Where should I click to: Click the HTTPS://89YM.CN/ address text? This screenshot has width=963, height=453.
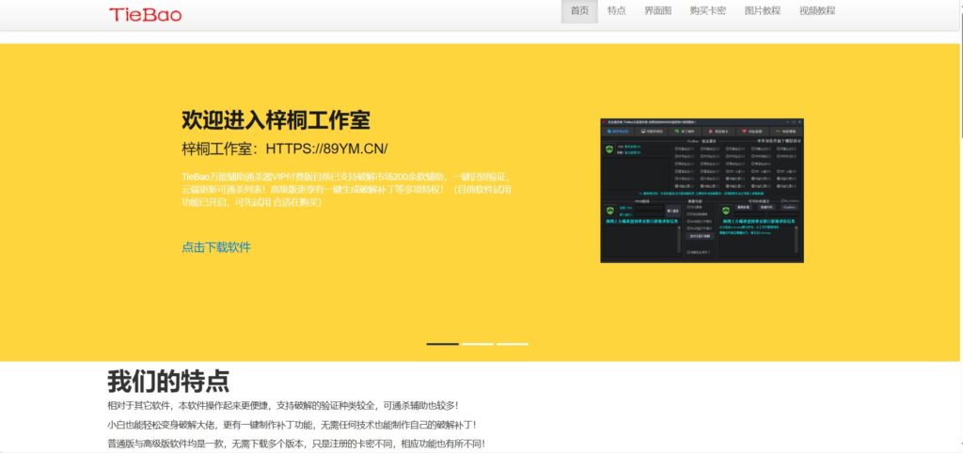click(326, 149)
